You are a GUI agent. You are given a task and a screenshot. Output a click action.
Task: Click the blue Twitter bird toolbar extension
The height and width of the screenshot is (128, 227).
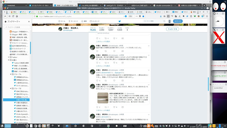coord(187,16)
